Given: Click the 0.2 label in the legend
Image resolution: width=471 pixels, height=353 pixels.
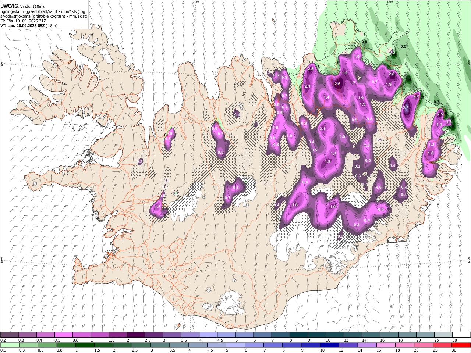Looking at the screenshot, I should click(4, 340).
